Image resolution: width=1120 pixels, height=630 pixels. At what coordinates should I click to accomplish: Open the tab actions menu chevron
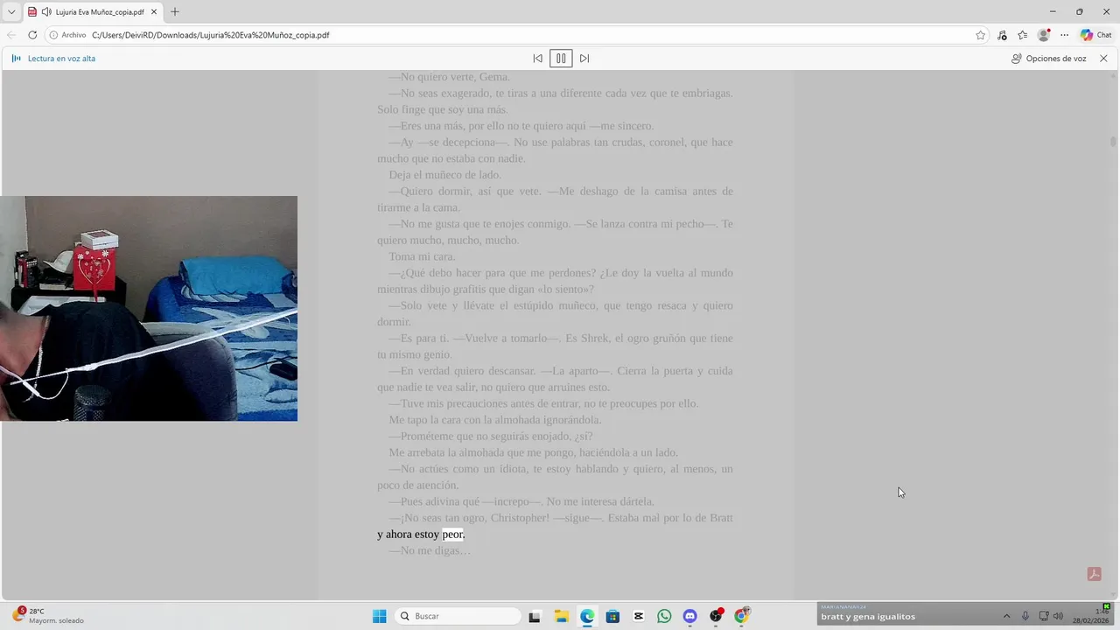pos(11,12)
